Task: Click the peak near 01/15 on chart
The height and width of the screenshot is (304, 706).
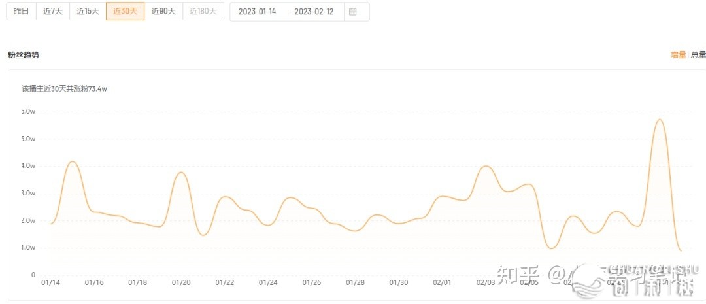Action: (73, 161)
